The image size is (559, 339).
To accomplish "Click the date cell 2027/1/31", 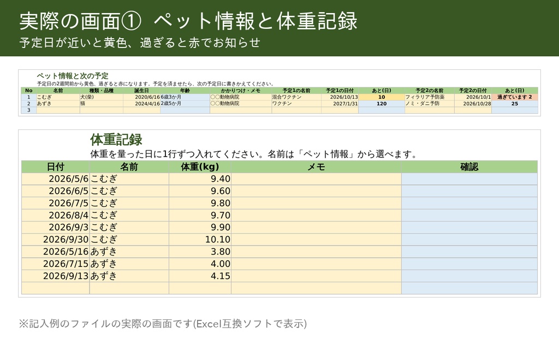I will click(340, 104).
